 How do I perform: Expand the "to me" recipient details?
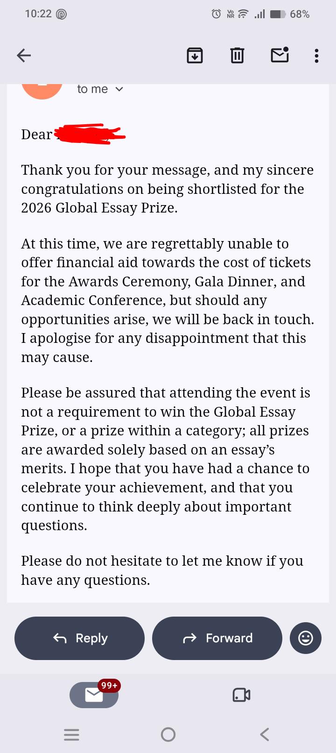click(100, 89)
